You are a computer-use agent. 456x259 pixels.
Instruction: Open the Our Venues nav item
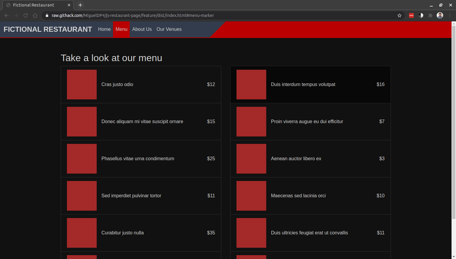pos(169,29)
